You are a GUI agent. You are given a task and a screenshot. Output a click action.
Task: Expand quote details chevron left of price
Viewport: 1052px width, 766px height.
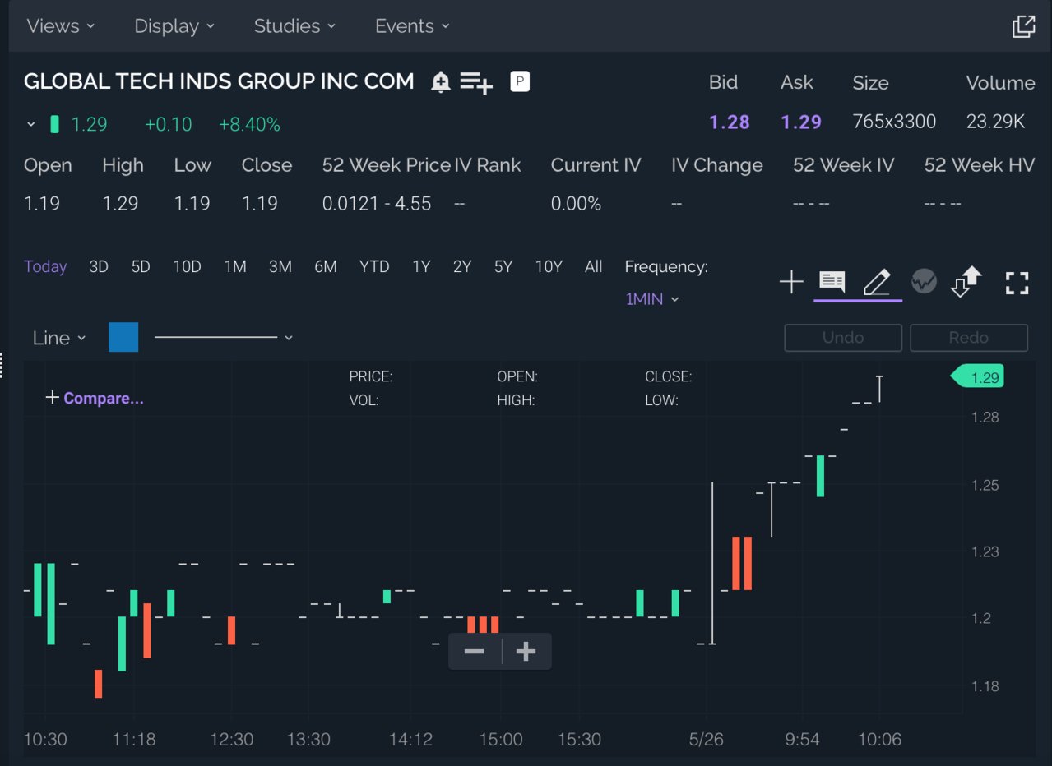[x=31, y=125]
